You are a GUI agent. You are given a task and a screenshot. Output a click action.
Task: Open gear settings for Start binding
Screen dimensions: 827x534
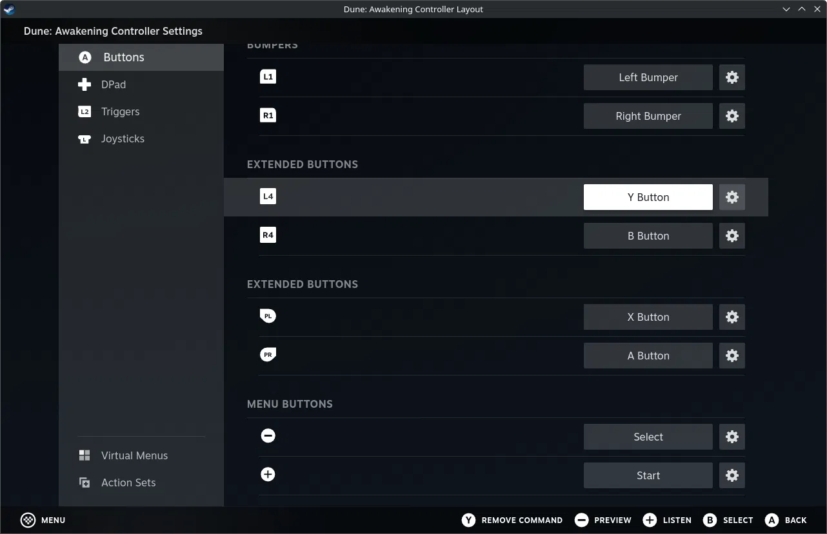(732, 475)
